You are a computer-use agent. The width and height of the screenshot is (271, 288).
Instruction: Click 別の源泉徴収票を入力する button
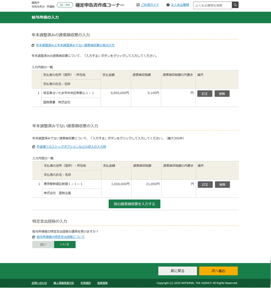(134, 204)
